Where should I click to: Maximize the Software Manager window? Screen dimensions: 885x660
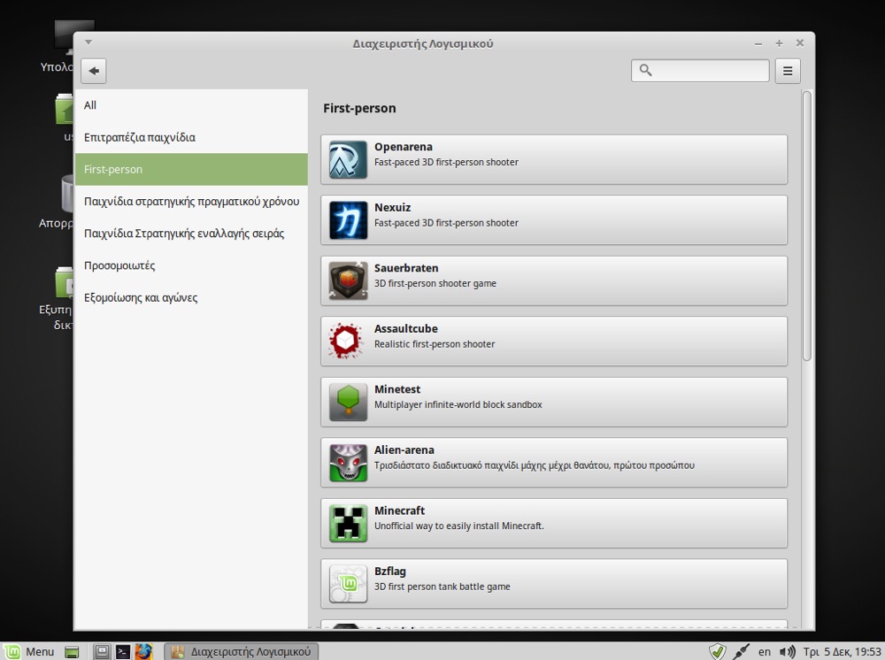779,42
